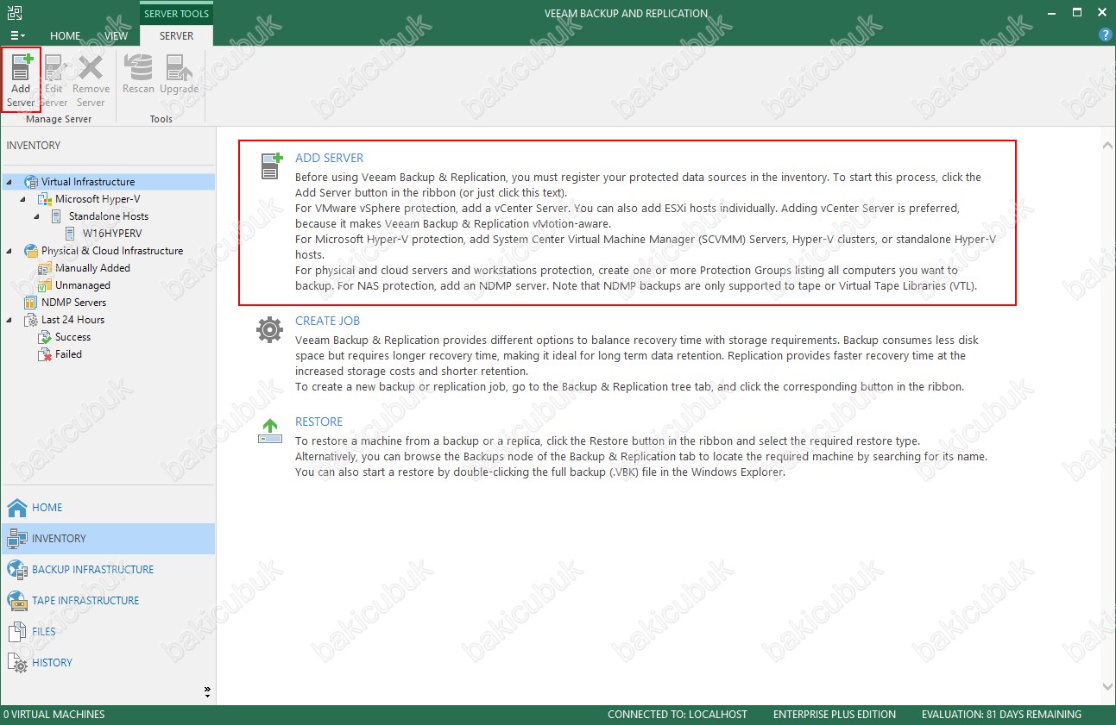Click "EVALUATION: 81 DAYS REMAINING" status text

tap(1001, 715)
